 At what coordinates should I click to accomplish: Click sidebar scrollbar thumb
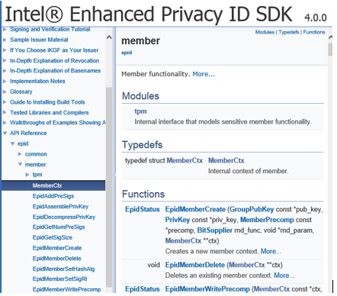tap(109, 187)
